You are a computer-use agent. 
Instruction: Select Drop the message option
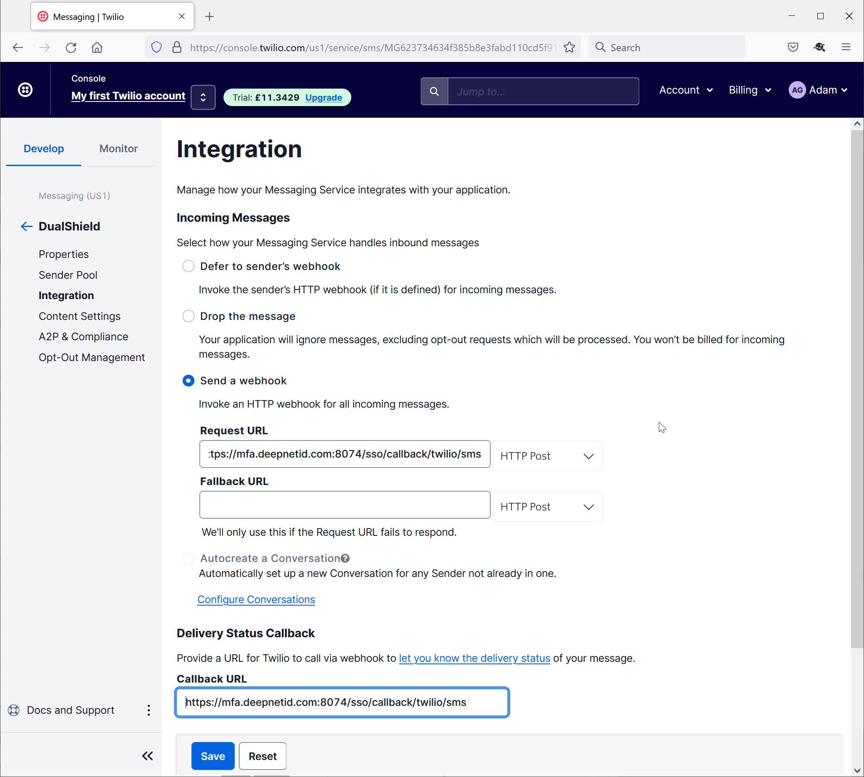coord(189,317)
